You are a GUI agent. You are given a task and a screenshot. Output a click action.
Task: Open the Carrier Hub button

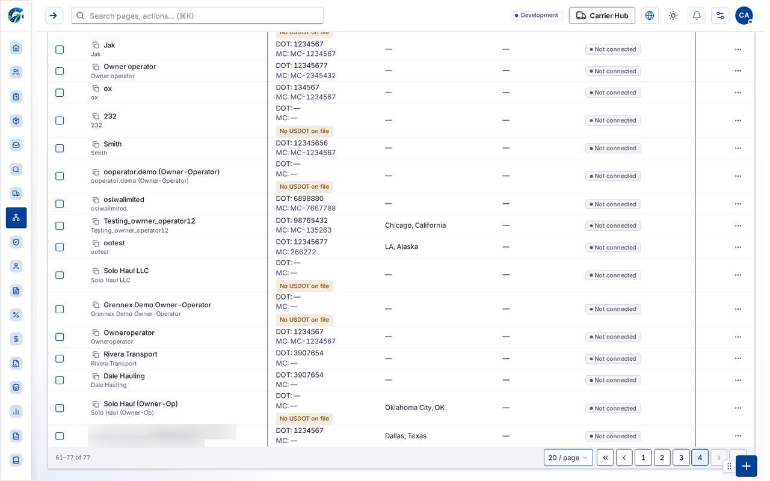click(602, 16)
